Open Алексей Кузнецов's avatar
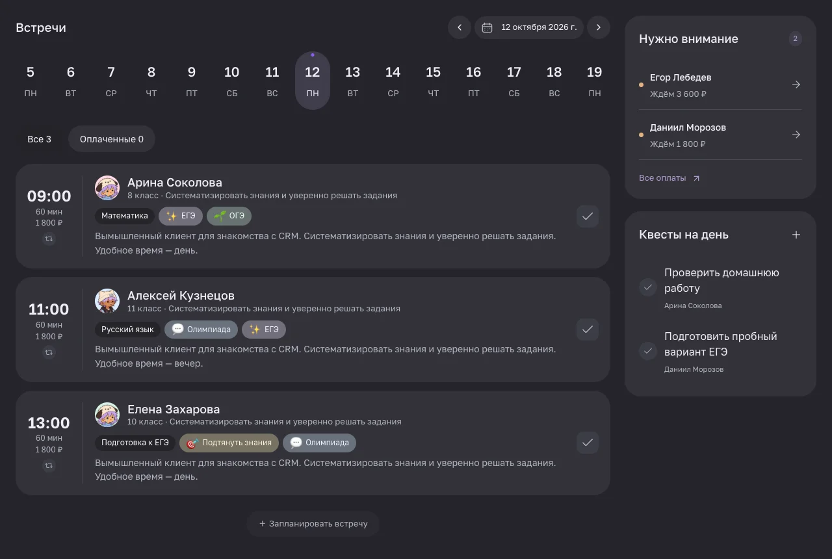Image resolution: width=832 pixels, height=559 pixels. point(107,301)
